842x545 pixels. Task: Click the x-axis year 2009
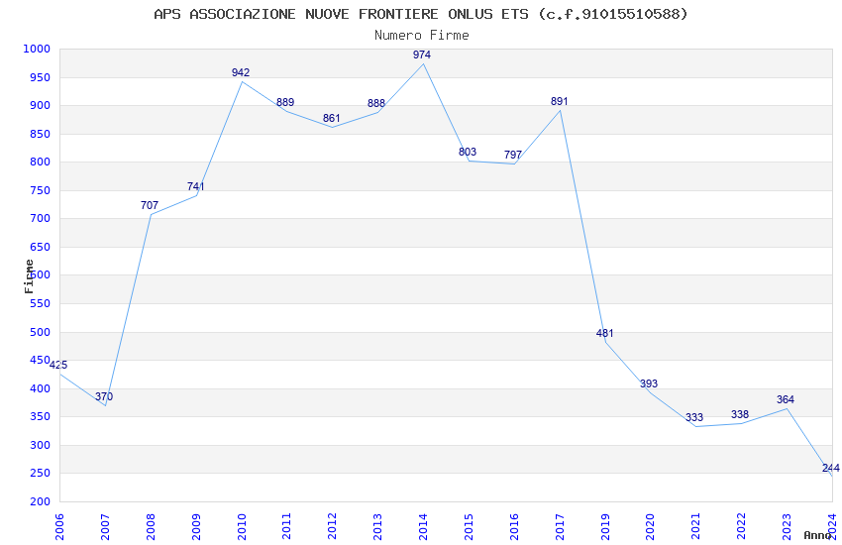pos(196,527)
